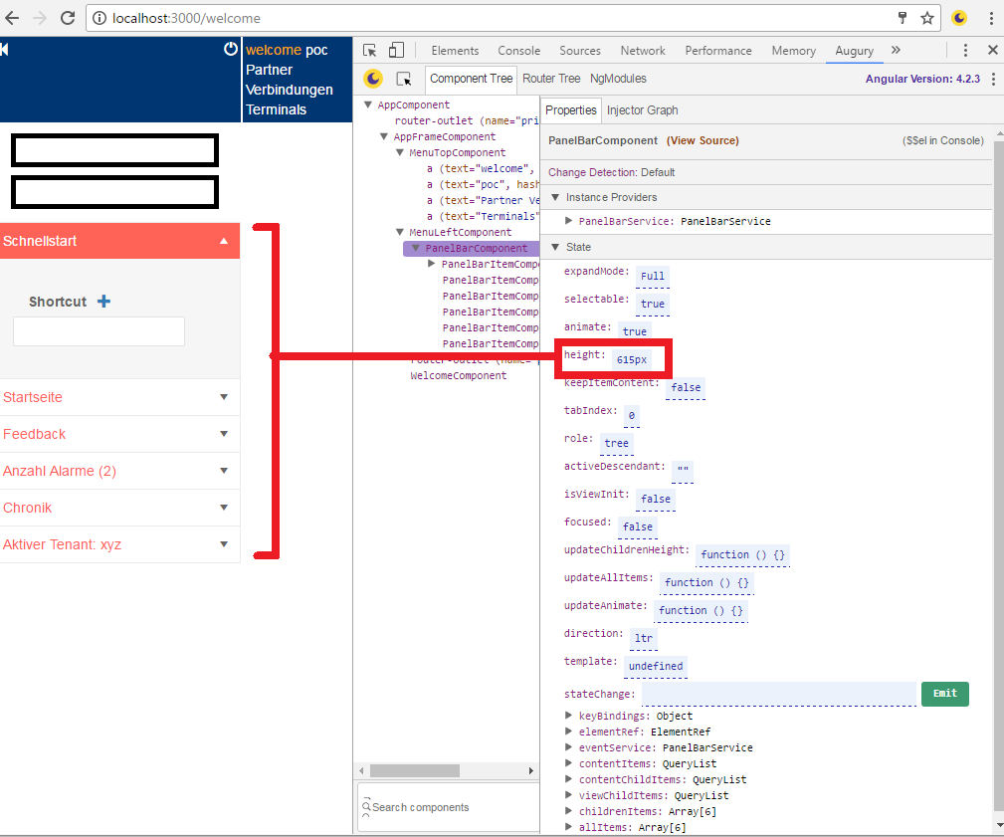The width and height of the screenshot is (1004, 837).
Task: Click the browser reload icon
Action: (68, 18)
